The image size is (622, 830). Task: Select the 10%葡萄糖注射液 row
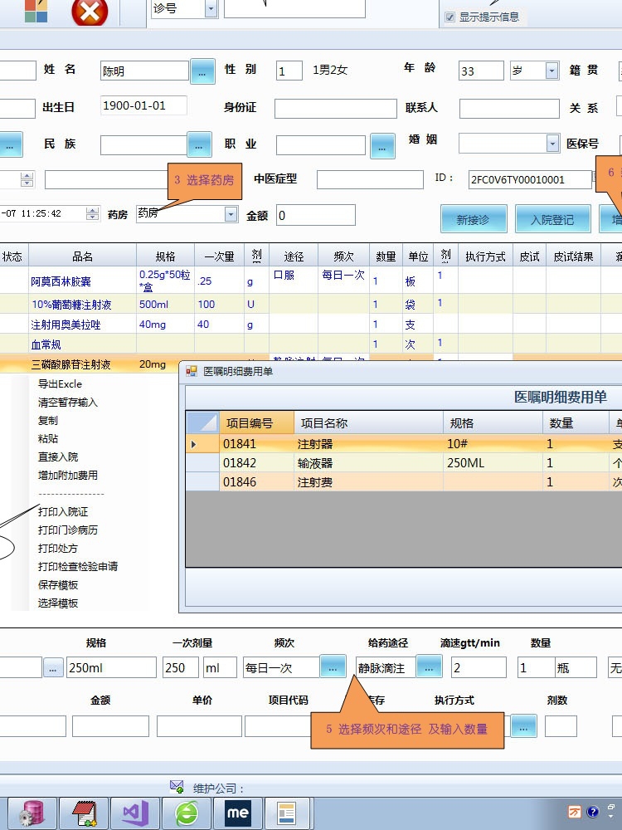point(311,305)
